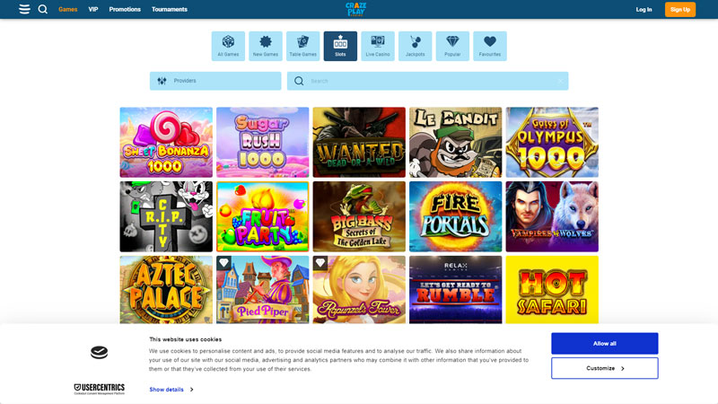This screenshot has width=718, height=404.
Task: Open Hot Safari game
Action: click(x=552, y=289)
